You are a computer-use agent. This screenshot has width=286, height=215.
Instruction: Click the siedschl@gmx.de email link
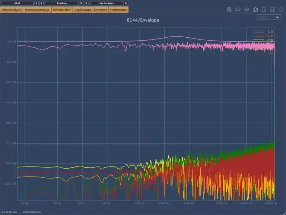click(x=32, y=212)
